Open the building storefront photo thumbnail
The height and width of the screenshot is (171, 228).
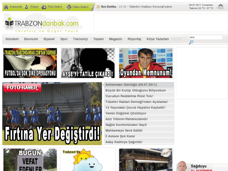(x=146, y=160)
